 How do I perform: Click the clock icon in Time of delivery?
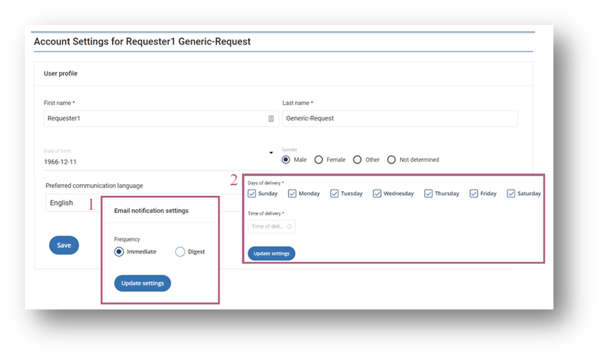point(290,226)
